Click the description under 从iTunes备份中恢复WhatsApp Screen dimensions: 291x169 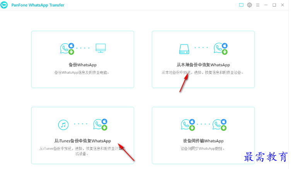click(82, 151)
